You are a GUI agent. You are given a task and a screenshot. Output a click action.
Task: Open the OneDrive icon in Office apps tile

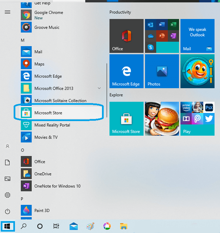tap(151, 36)
